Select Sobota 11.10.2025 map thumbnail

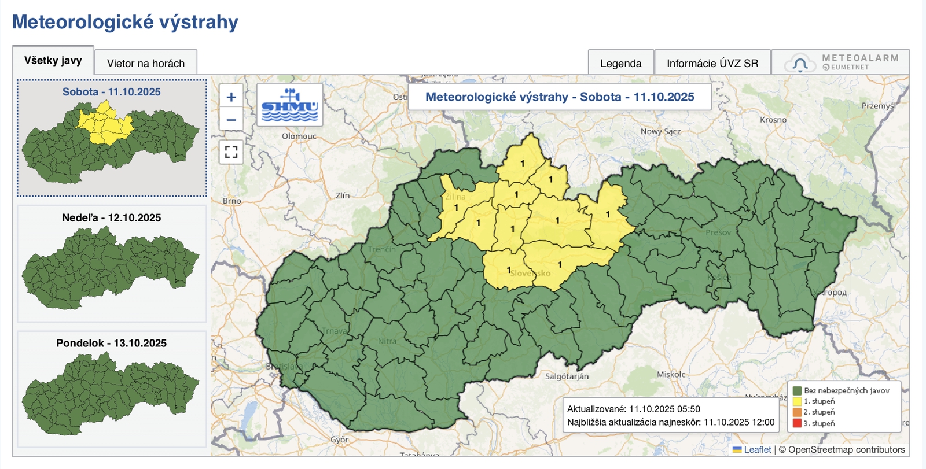tap(112, 138)
